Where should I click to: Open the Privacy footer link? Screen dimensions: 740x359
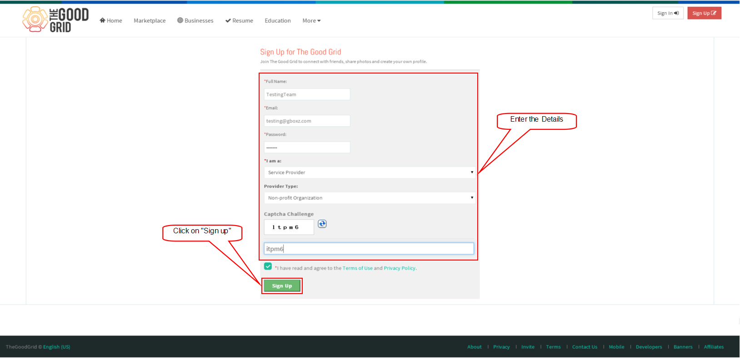click(x=501, y=347)
